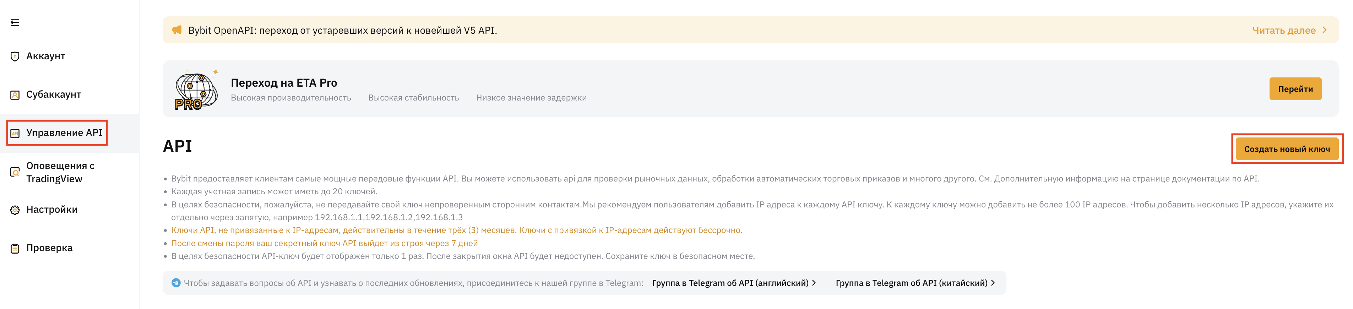Click the clipboard icon beside Проверка
The height and width of the screenshot is (309, 1353).
(x=15, y=248)
